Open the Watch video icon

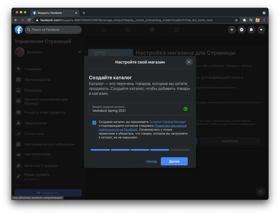[128, 30]
